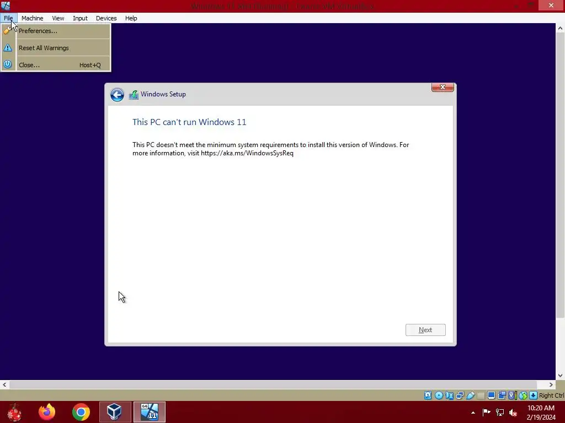Switch to Windows 11 VM taskbar button
The height and width of the screenshot is (423, 565).
(x=149, y=412)
